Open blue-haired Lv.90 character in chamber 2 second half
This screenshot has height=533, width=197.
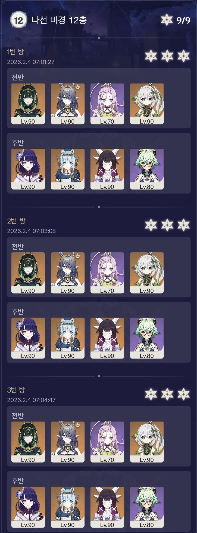(x=68, y=338)
